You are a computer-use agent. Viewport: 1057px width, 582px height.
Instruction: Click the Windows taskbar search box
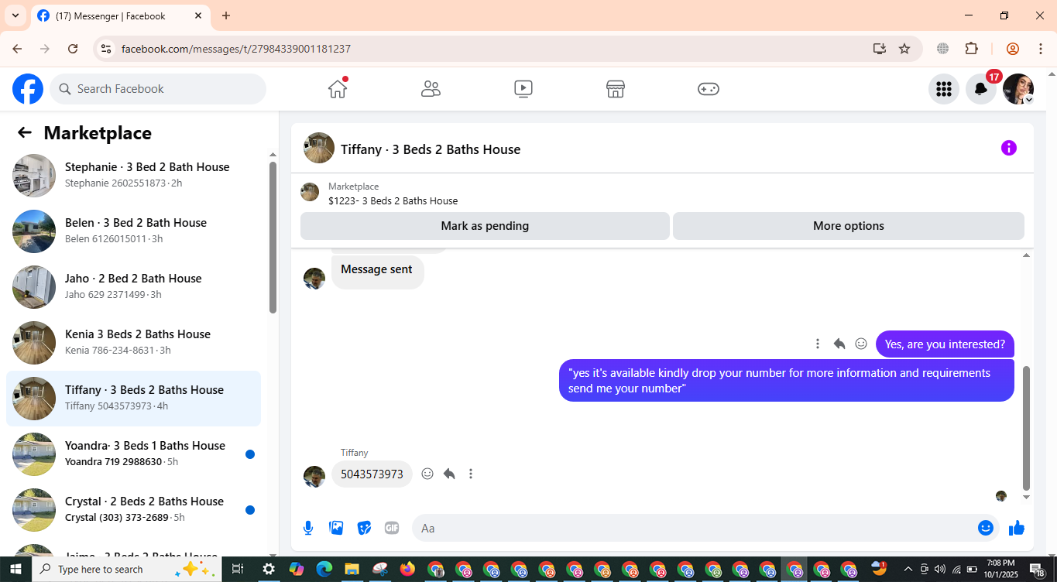(126, 570)
